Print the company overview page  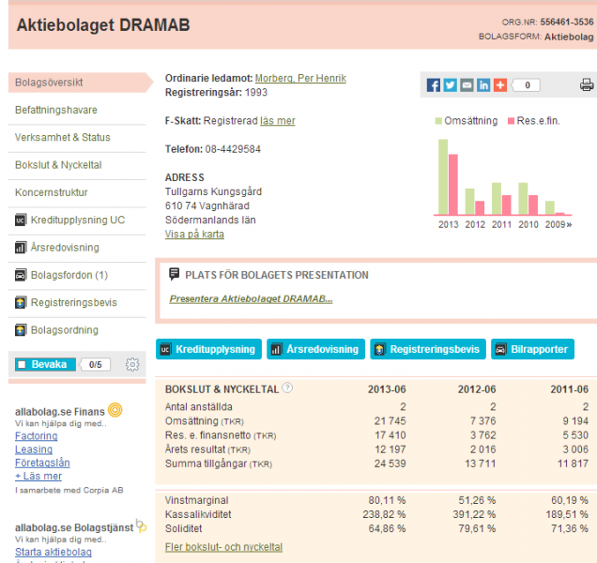(x=587, y=84)
